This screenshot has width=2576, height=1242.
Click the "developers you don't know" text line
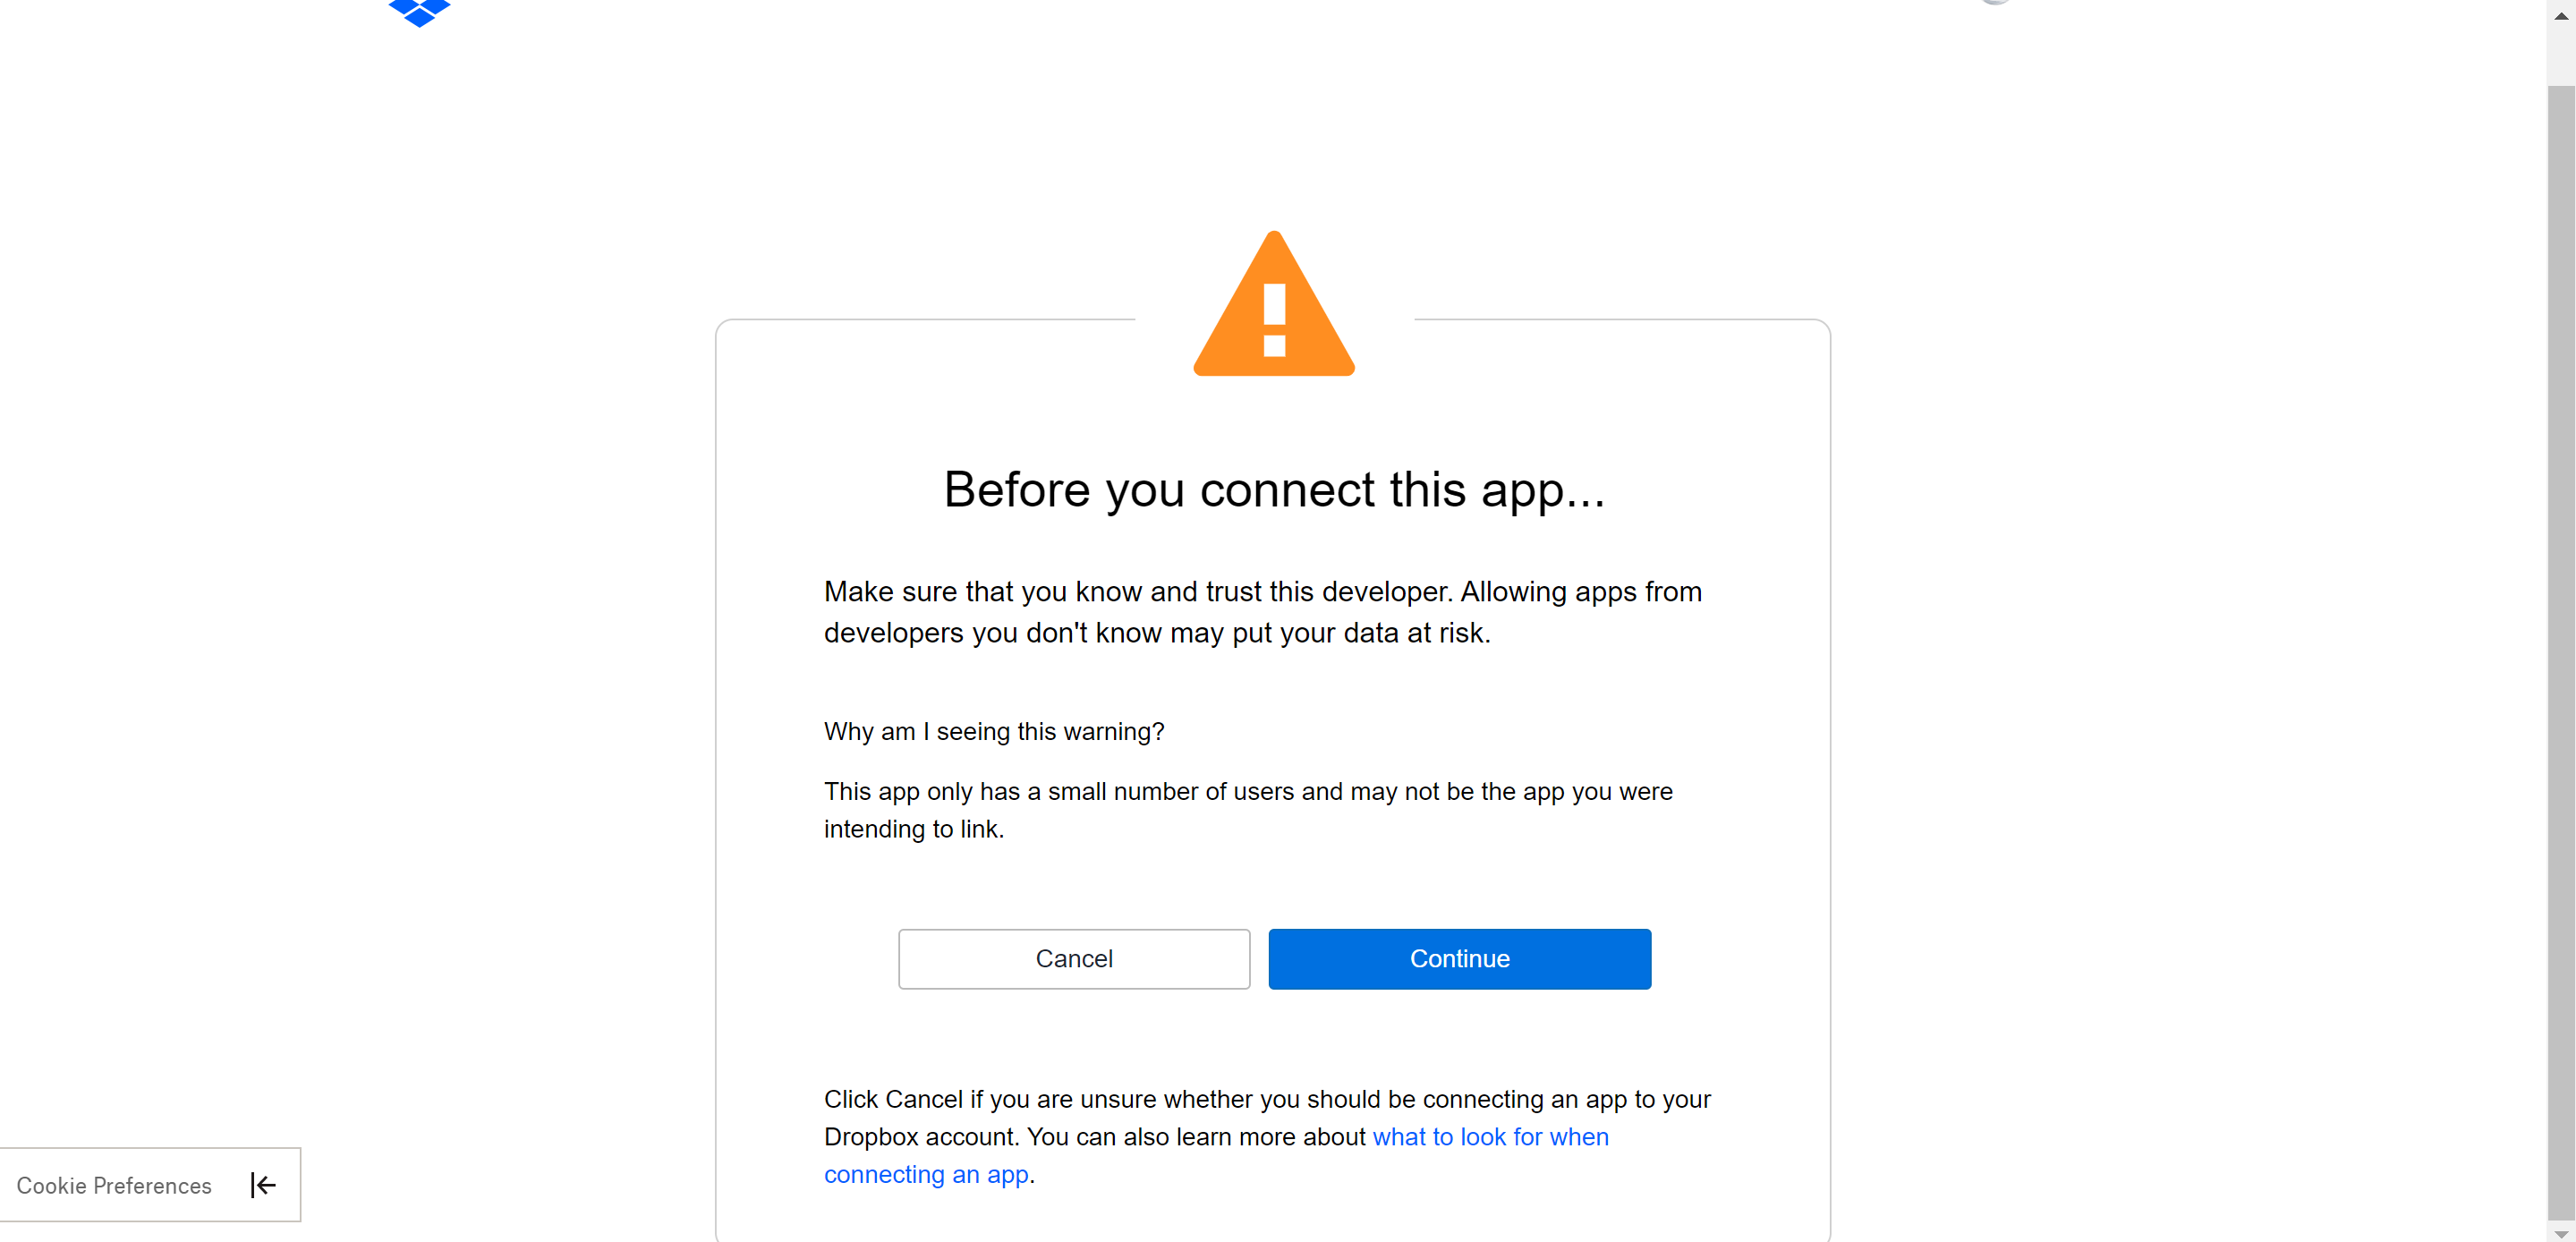coord(1157,633)
